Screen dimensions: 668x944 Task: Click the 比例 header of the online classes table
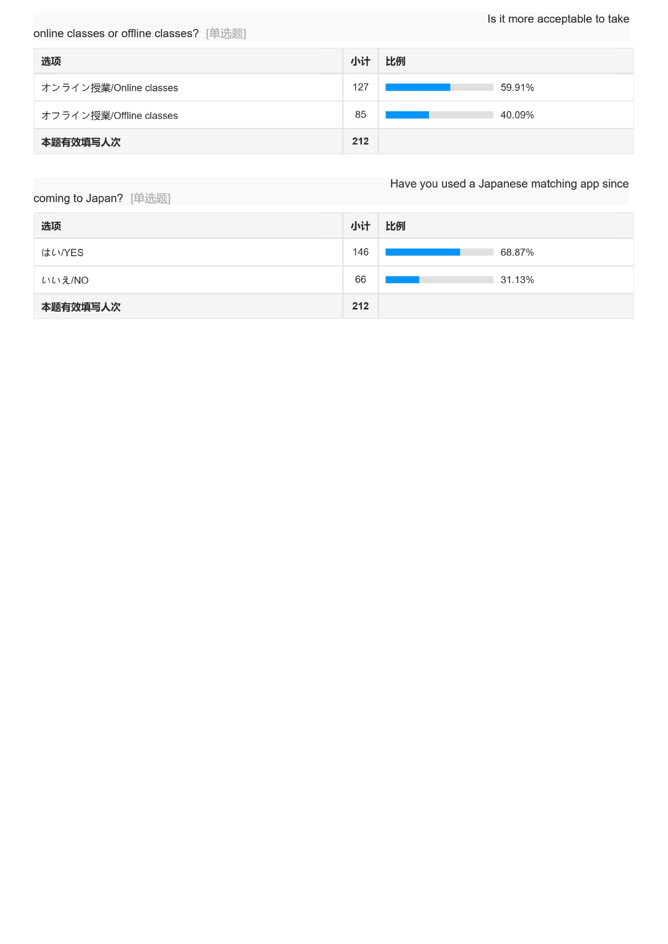(x=396, y=61)
